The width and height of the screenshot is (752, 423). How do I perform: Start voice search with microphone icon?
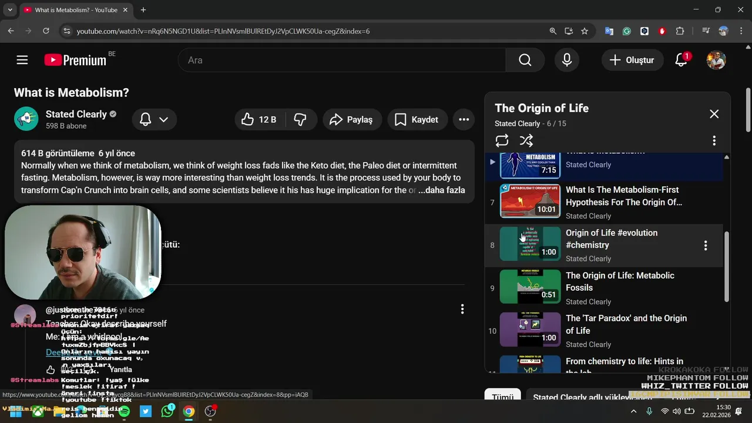tap(567, 60)
